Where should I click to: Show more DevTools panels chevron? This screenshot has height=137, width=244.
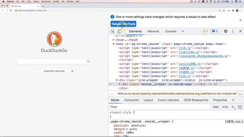click(183, 31)
